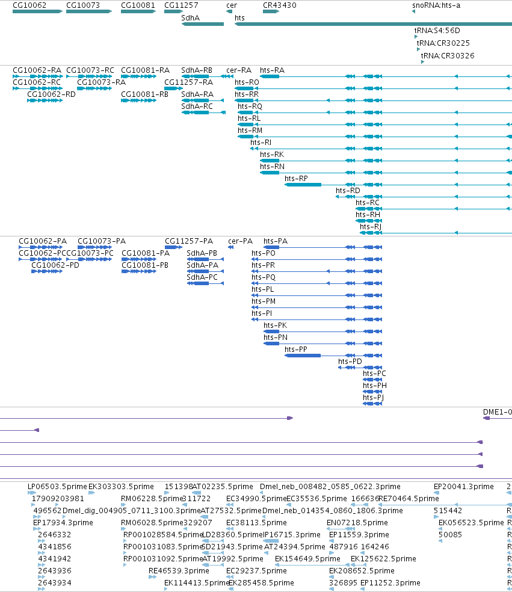
Task: Click the hts-PJ protein label
Action: pos(374,398)
